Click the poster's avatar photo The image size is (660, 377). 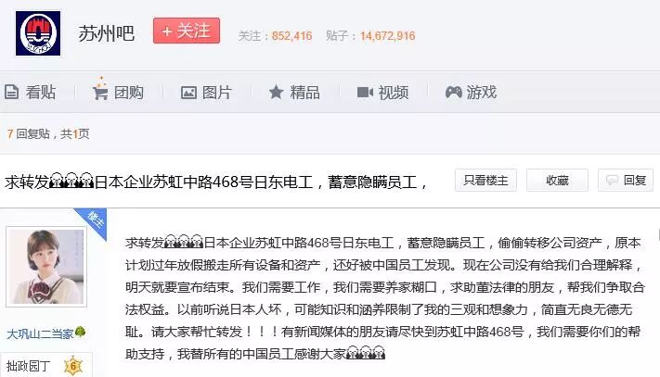46,267
